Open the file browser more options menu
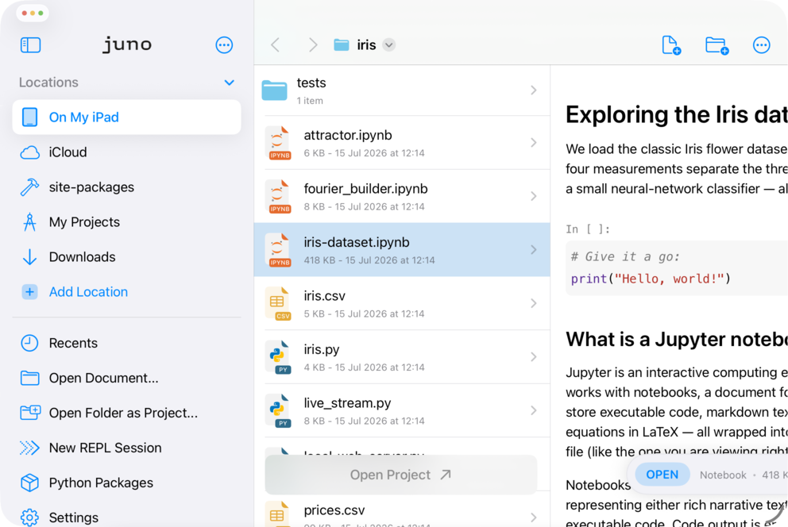This screenshot has height=527, width=788. coord(761,45)
